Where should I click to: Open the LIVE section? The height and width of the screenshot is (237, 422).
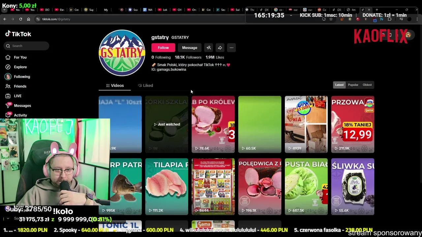[x=17, y=96]
